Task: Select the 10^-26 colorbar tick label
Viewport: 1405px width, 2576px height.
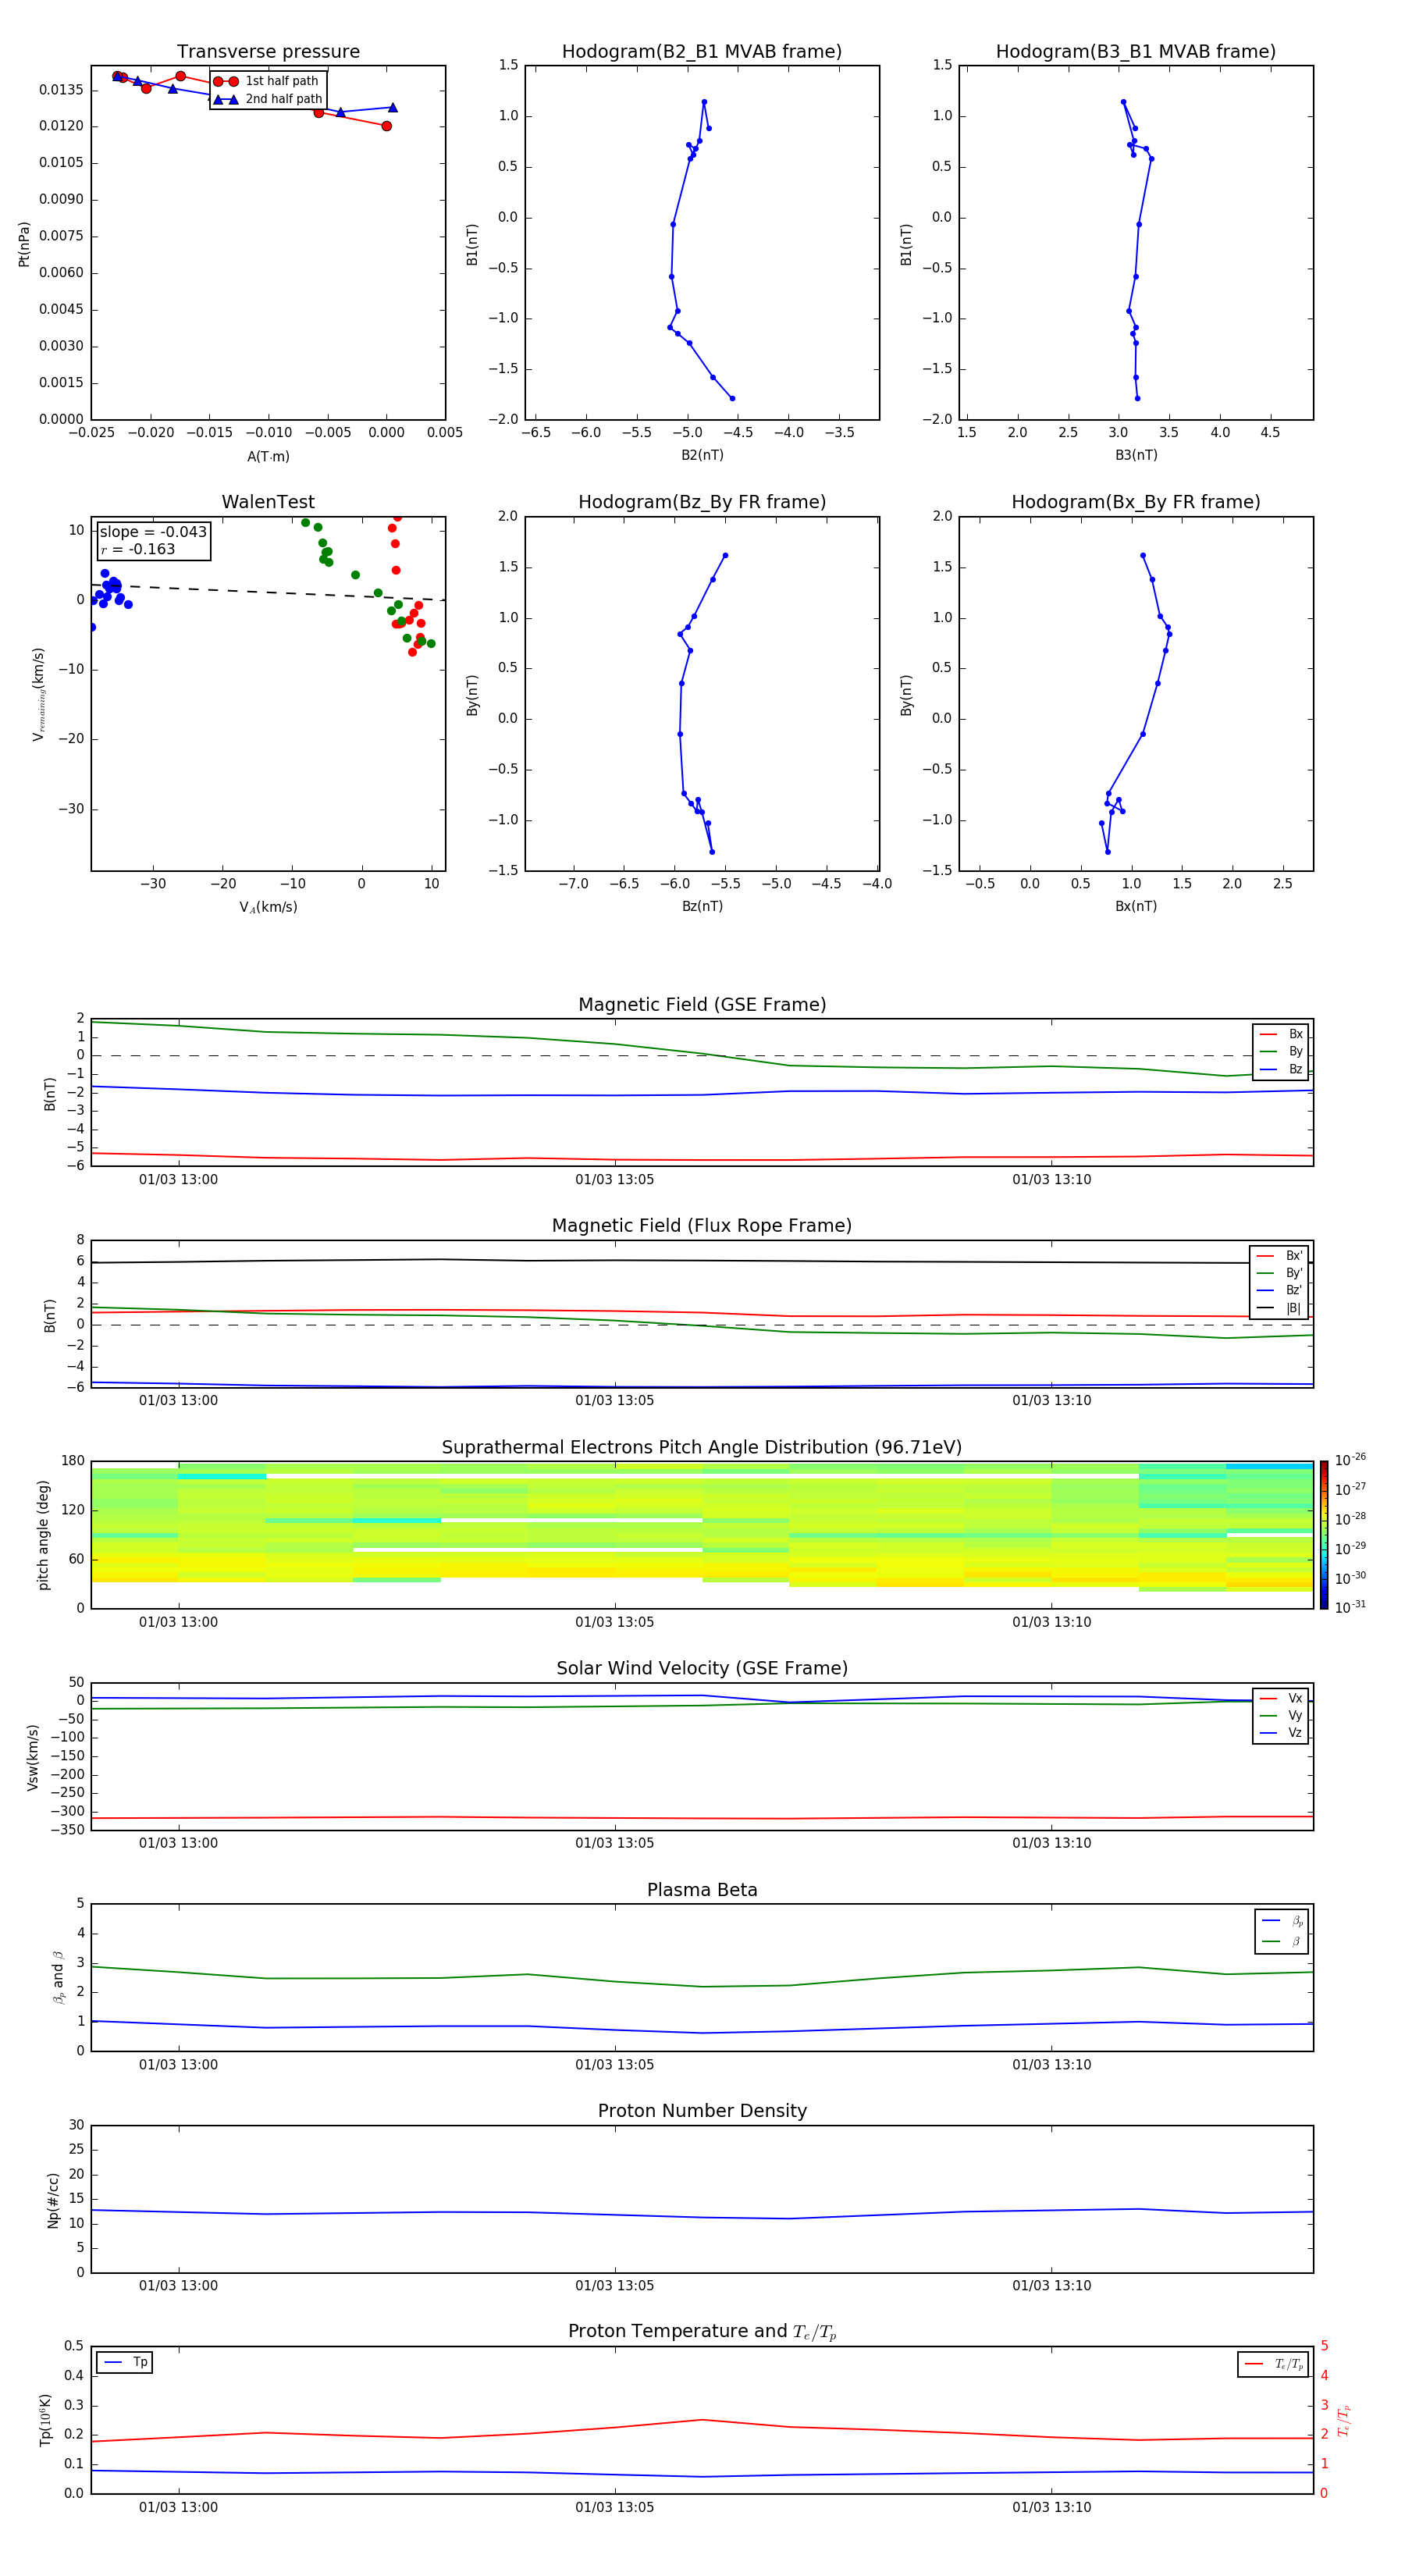Action: pos(1350,1460)
